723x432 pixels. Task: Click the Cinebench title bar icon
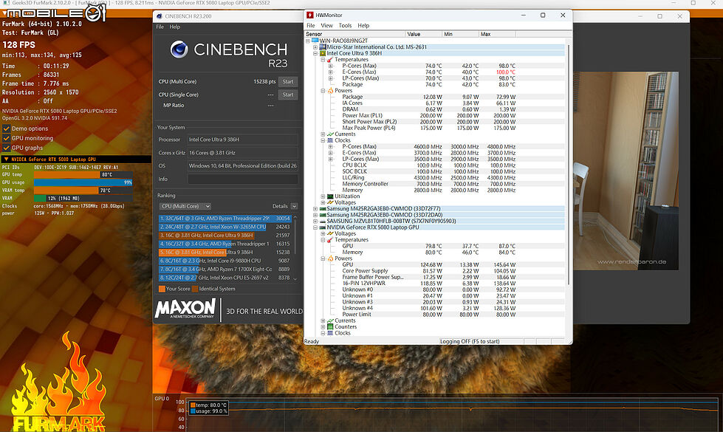point(160,16)
